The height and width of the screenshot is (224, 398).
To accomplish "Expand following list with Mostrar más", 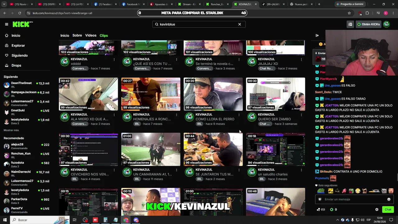I will (x=11, y=130).
